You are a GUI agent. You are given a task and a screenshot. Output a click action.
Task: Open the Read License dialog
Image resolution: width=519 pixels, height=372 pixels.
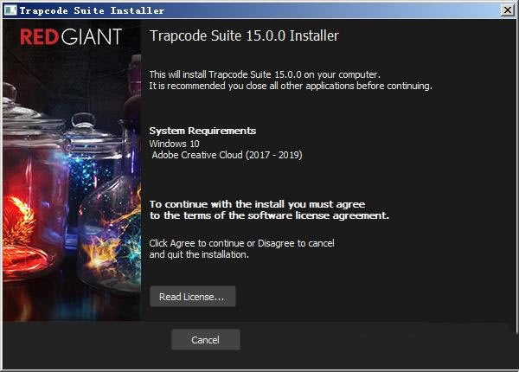point(193,297)
